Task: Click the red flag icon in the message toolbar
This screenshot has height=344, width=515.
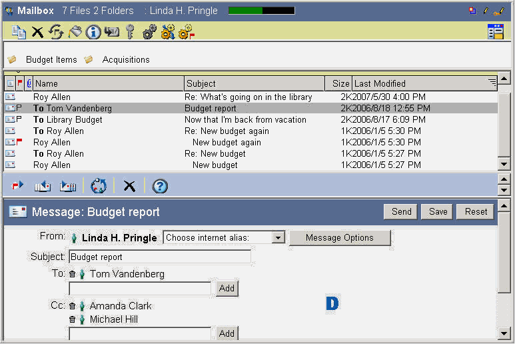Action: [x=18, y=186]
